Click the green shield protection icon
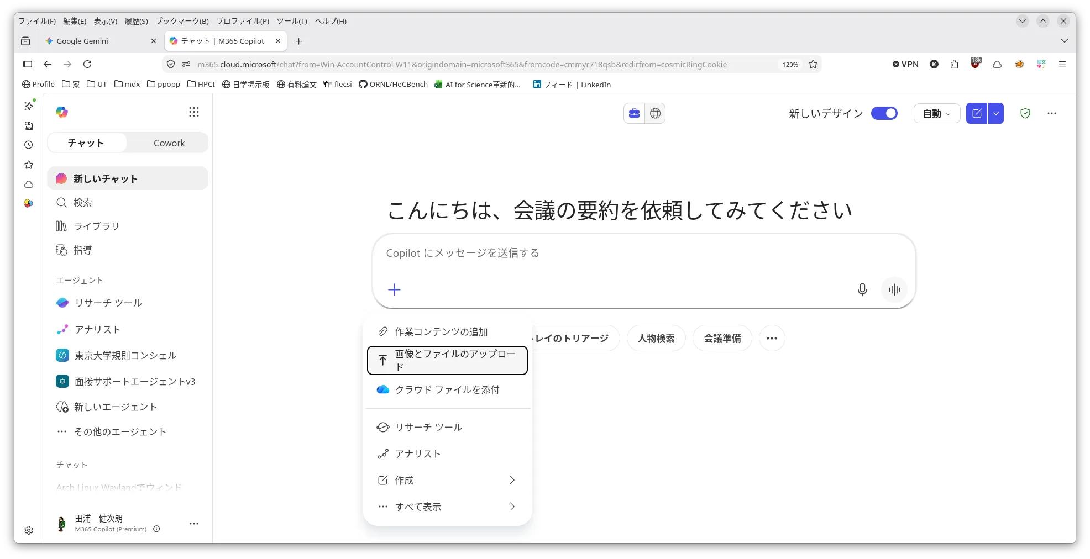The height and width of the screenshot is (559, 1090). (1025, 113)
